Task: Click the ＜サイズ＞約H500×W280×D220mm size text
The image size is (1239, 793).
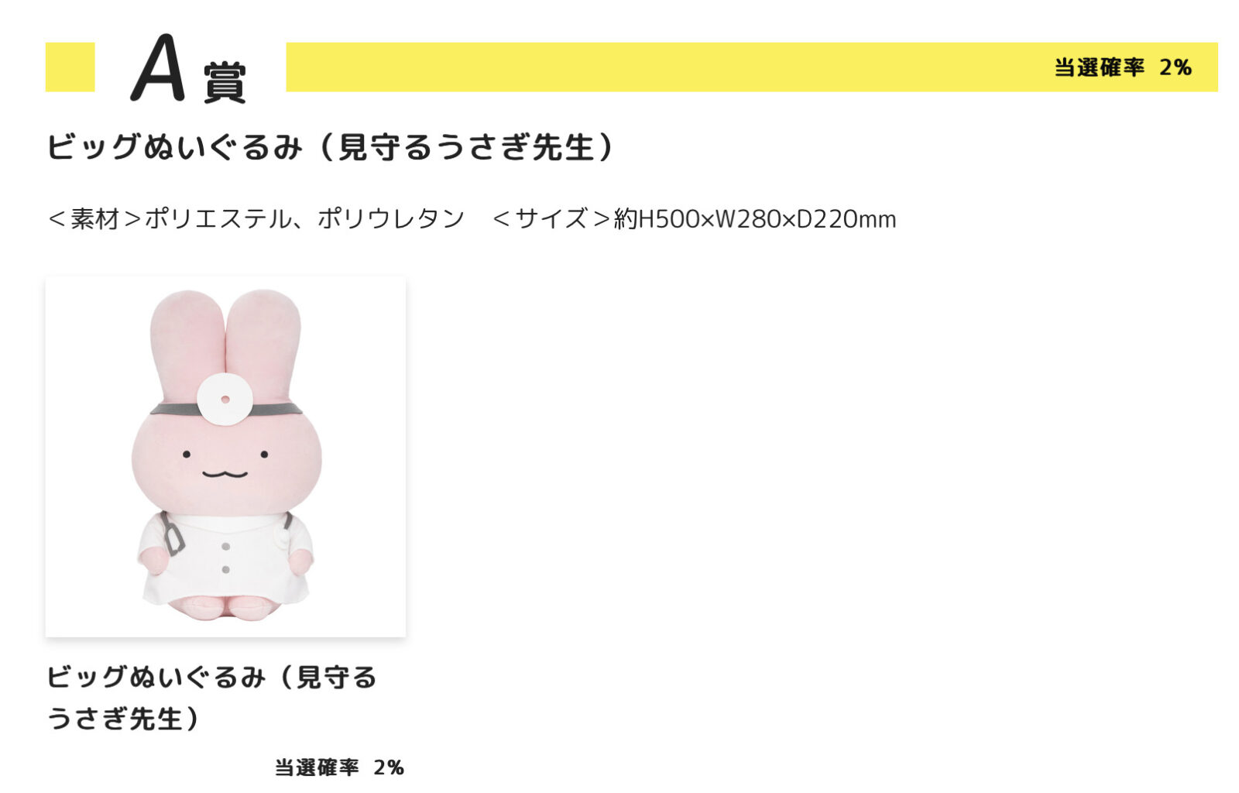Action: point(694,219)
